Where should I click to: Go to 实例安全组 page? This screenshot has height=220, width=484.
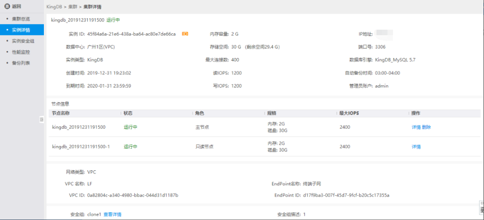point(22,41)
